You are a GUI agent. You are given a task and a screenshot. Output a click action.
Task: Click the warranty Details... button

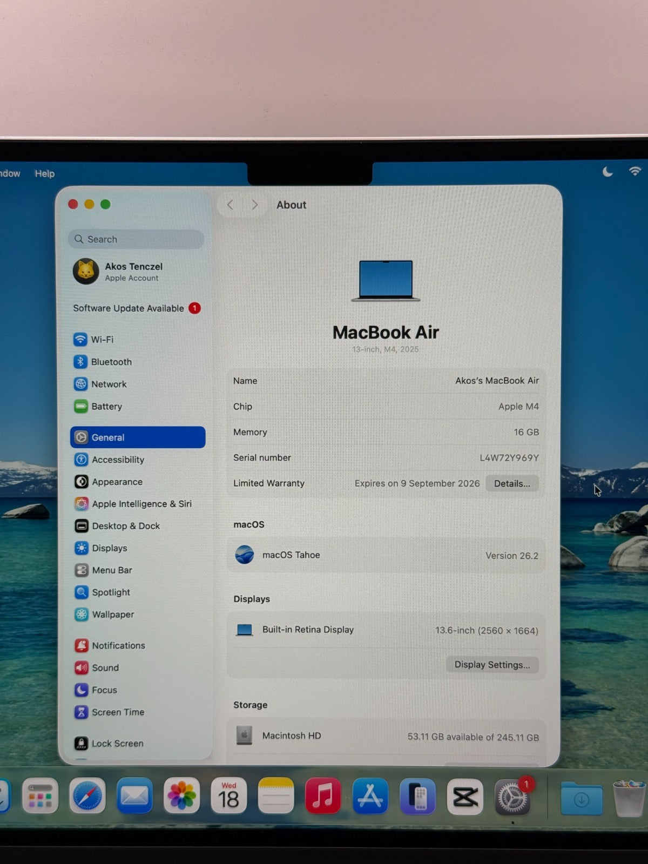(x=512, y=483)
